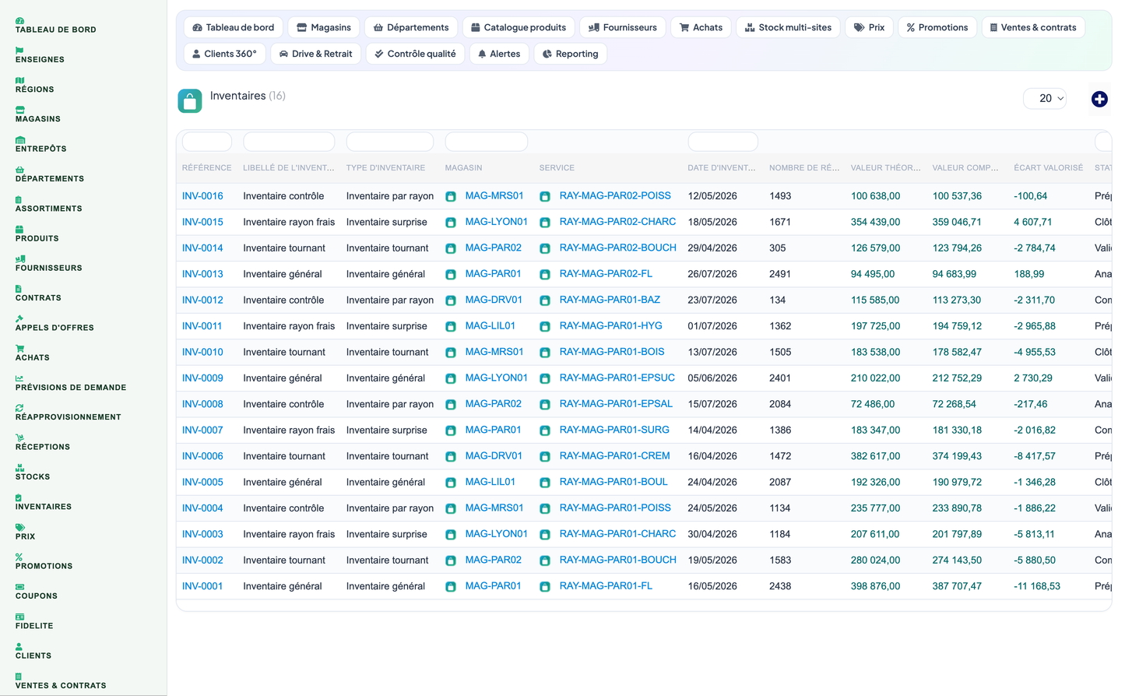Click the Promotions percent icon in sidebar
This screenshot has width=1125, height=696.
19,557
